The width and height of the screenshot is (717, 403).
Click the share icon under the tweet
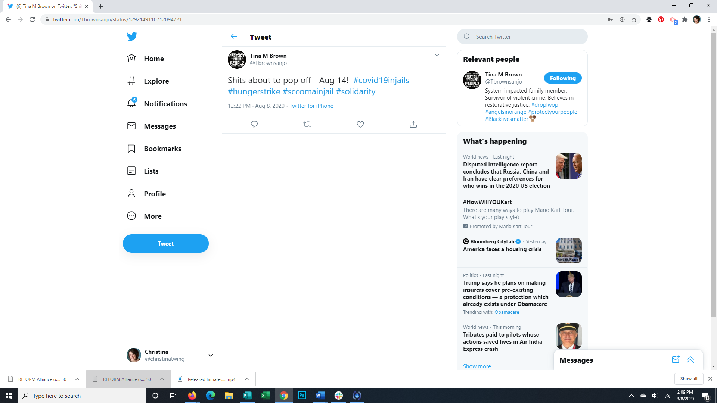coord(413,124)
